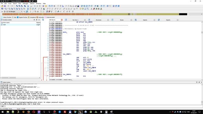Screen dimensions: 203x114
Task: Float the Output window
Action: click(x=197, y=82)
